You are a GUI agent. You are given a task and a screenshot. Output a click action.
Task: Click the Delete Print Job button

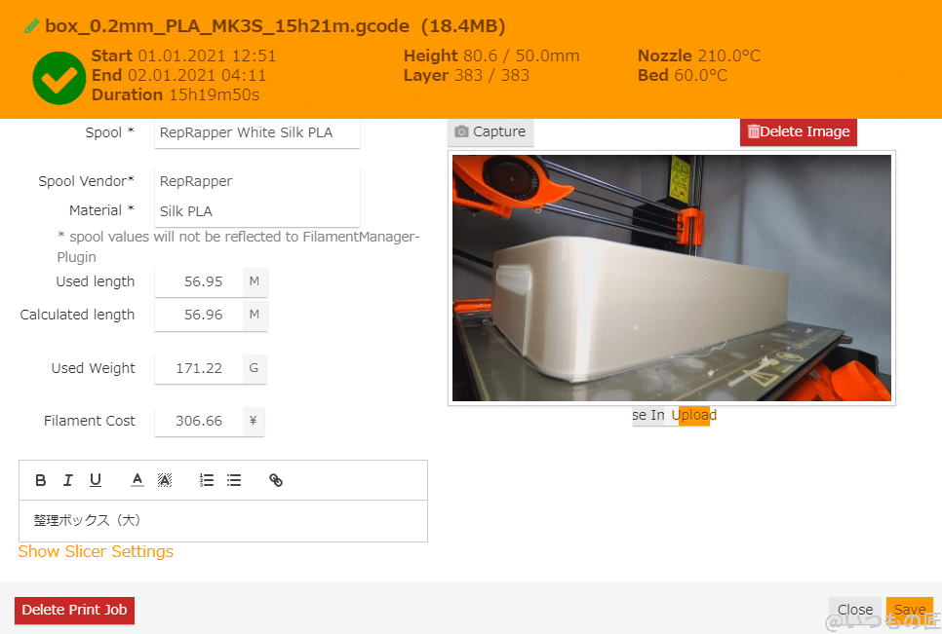74,610
